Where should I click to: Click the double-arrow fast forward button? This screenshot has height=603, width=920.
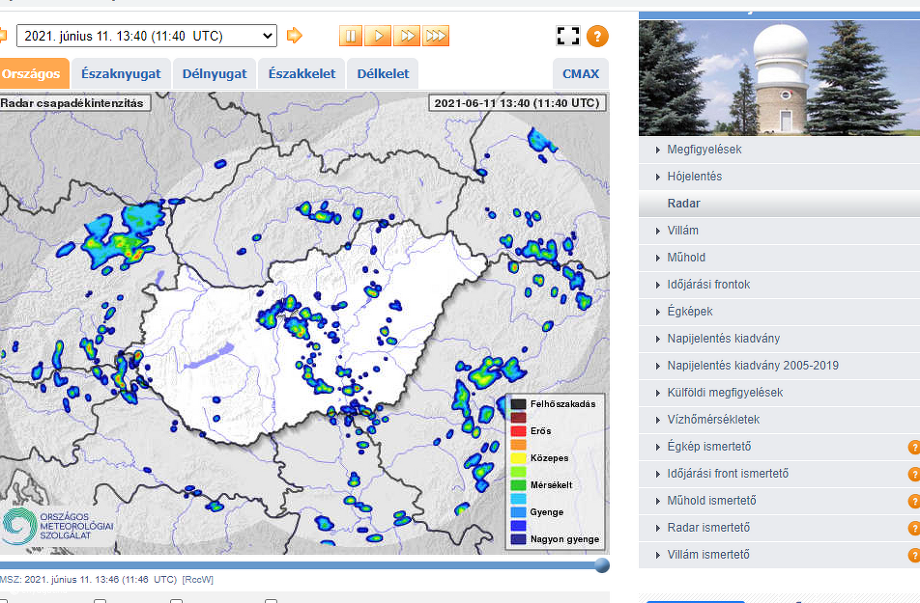click(x=407, y=36)
